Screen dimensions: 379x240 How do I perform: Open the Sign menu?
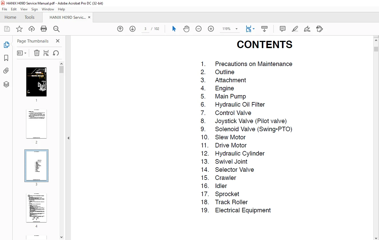point(34,9)
